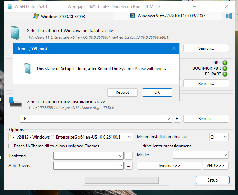
Task: Enable Patch UxTheme.dll to allow unsigned Themes
Action: tap(11, 146)
